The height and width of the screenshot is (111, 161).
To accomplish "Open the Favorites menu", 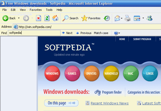I will [x=36, y=10].
